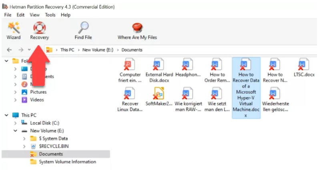Image resolution: width=323 pixels, height=177 pixels.
Task: Expand the $ System Data folder
Action: [x=24, y=139]
